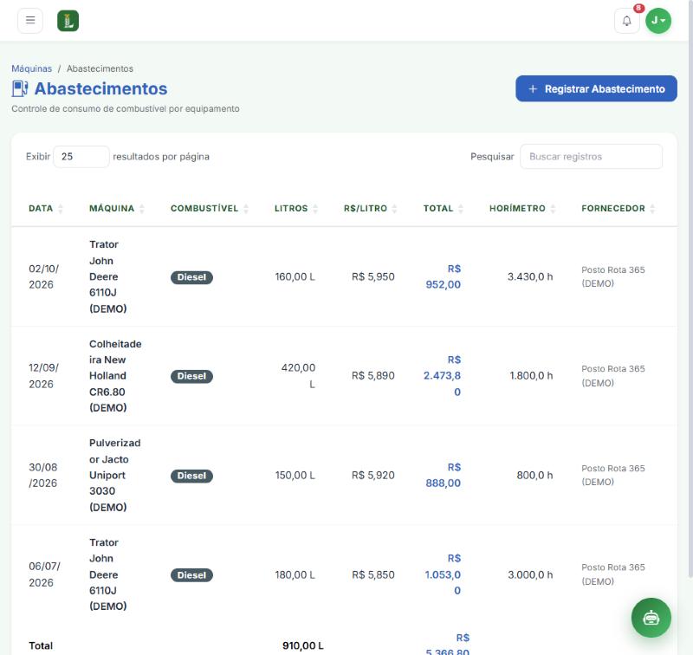Click the fuel pump icon beside Abastecimentos

point(20,88)
